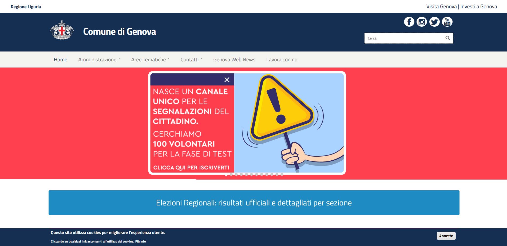Open the Elezioni Regionali results banner

coord(254,203)
